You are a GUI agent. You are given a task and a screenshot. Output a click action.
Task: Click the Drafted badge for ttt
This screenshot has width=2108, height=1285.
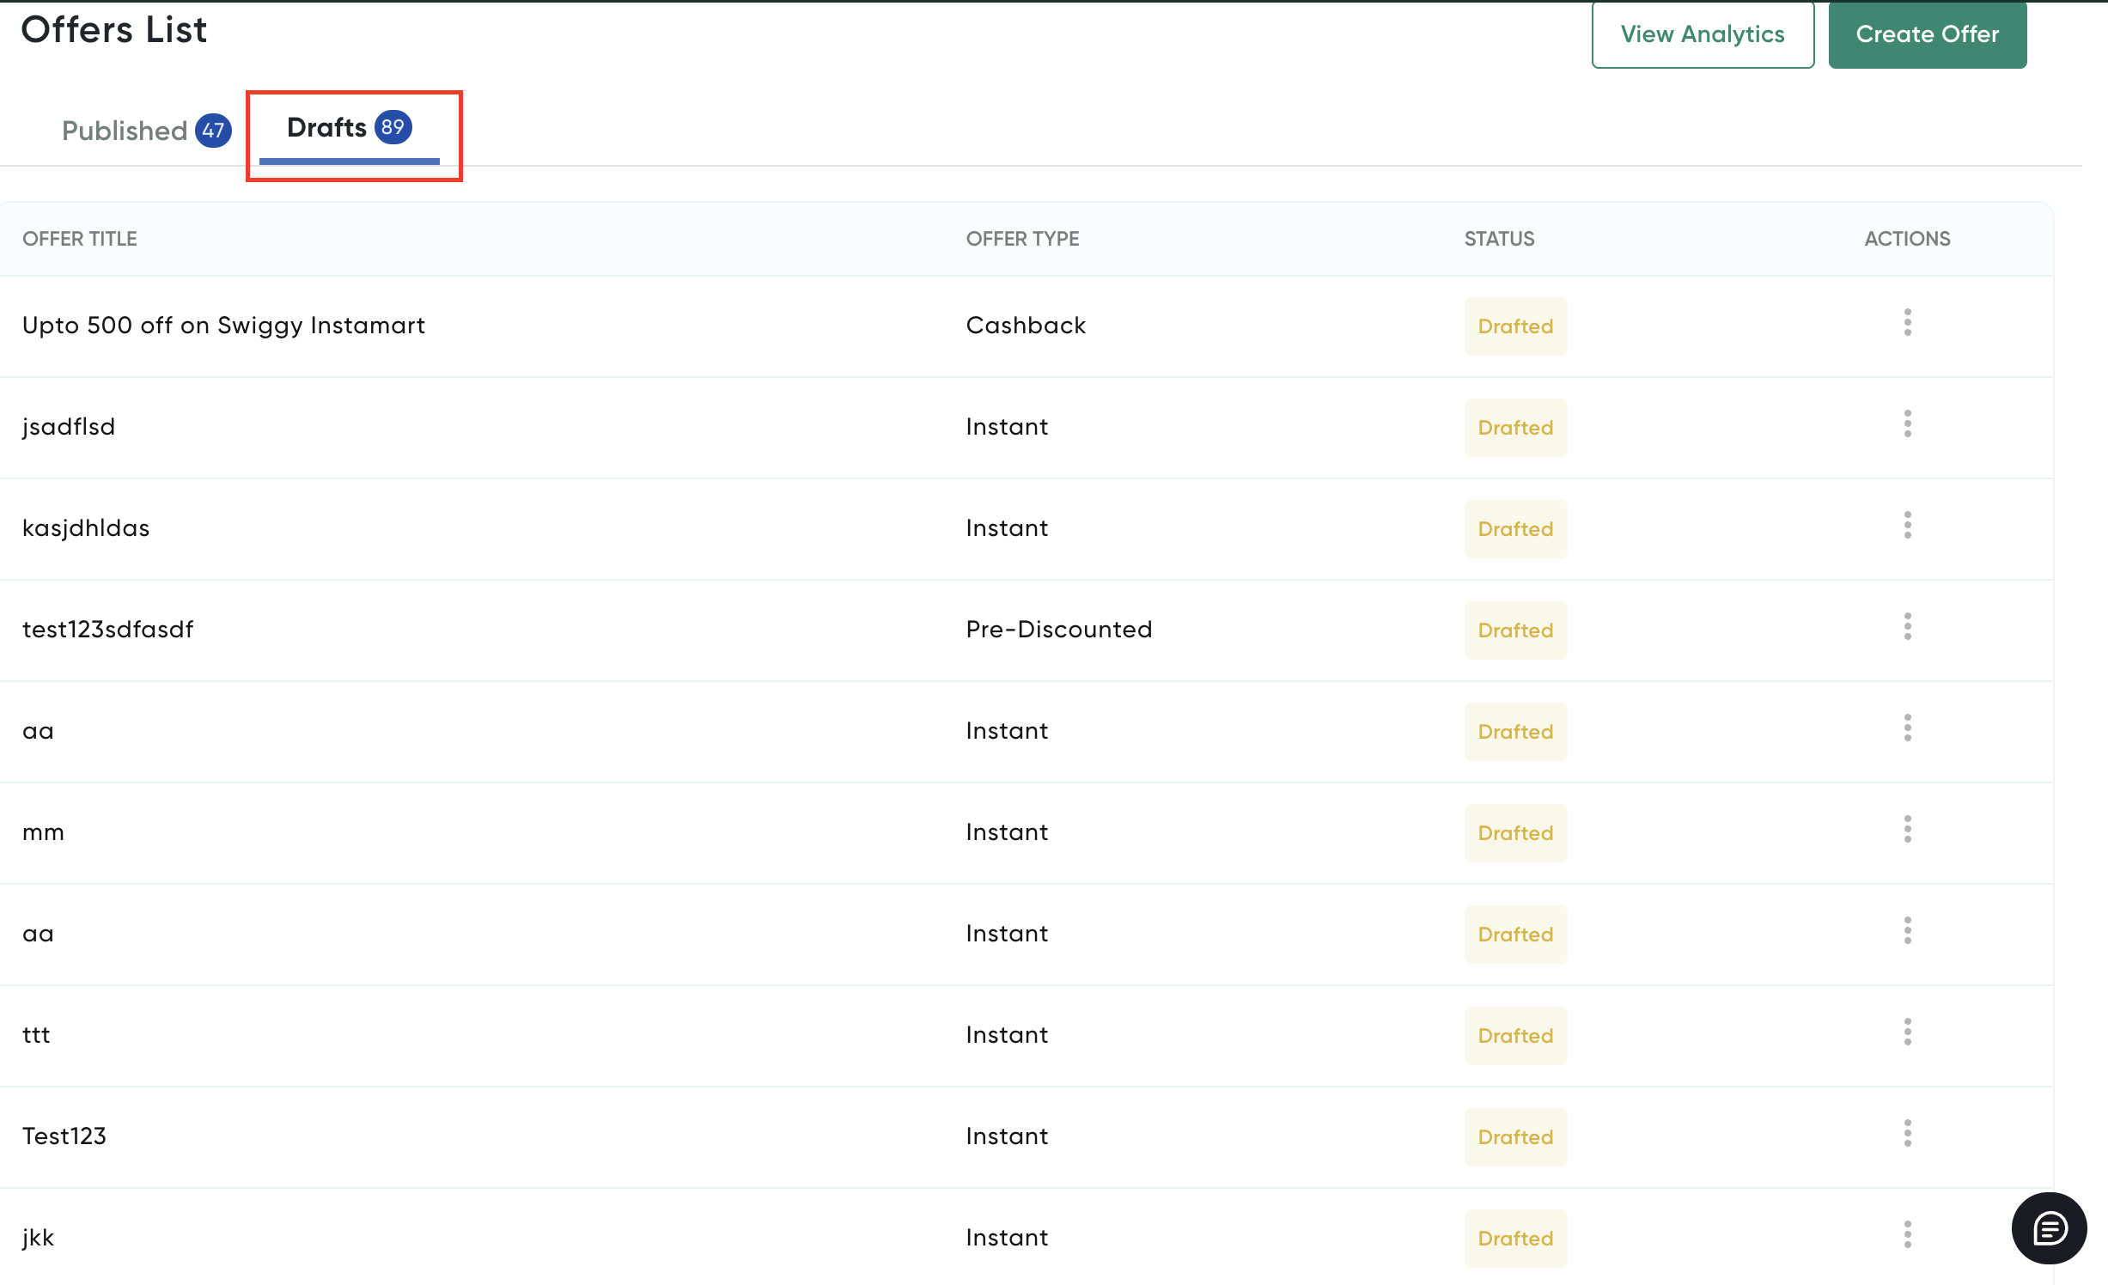tap(1515, 1036)
